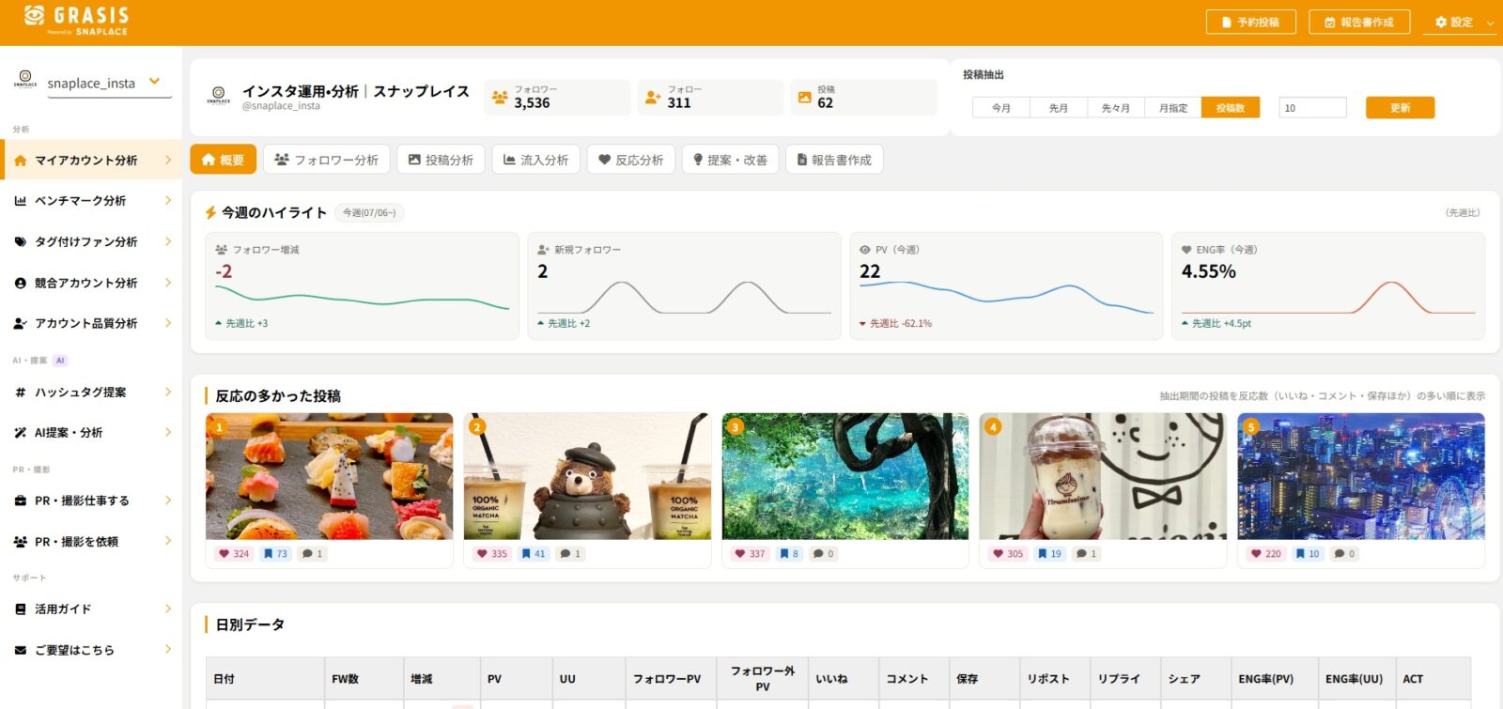Click the follow user-plus icon next to 311
This screenshot has height=709, width=1503.
click(653, 98)
